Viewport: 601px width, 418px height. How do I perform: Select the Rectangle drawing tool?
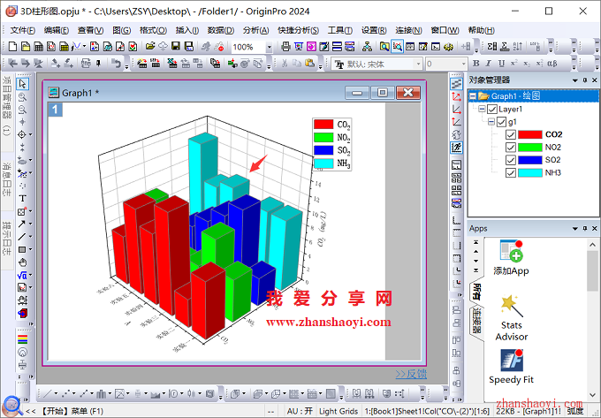pyautogui.click(x=22, y=249)
